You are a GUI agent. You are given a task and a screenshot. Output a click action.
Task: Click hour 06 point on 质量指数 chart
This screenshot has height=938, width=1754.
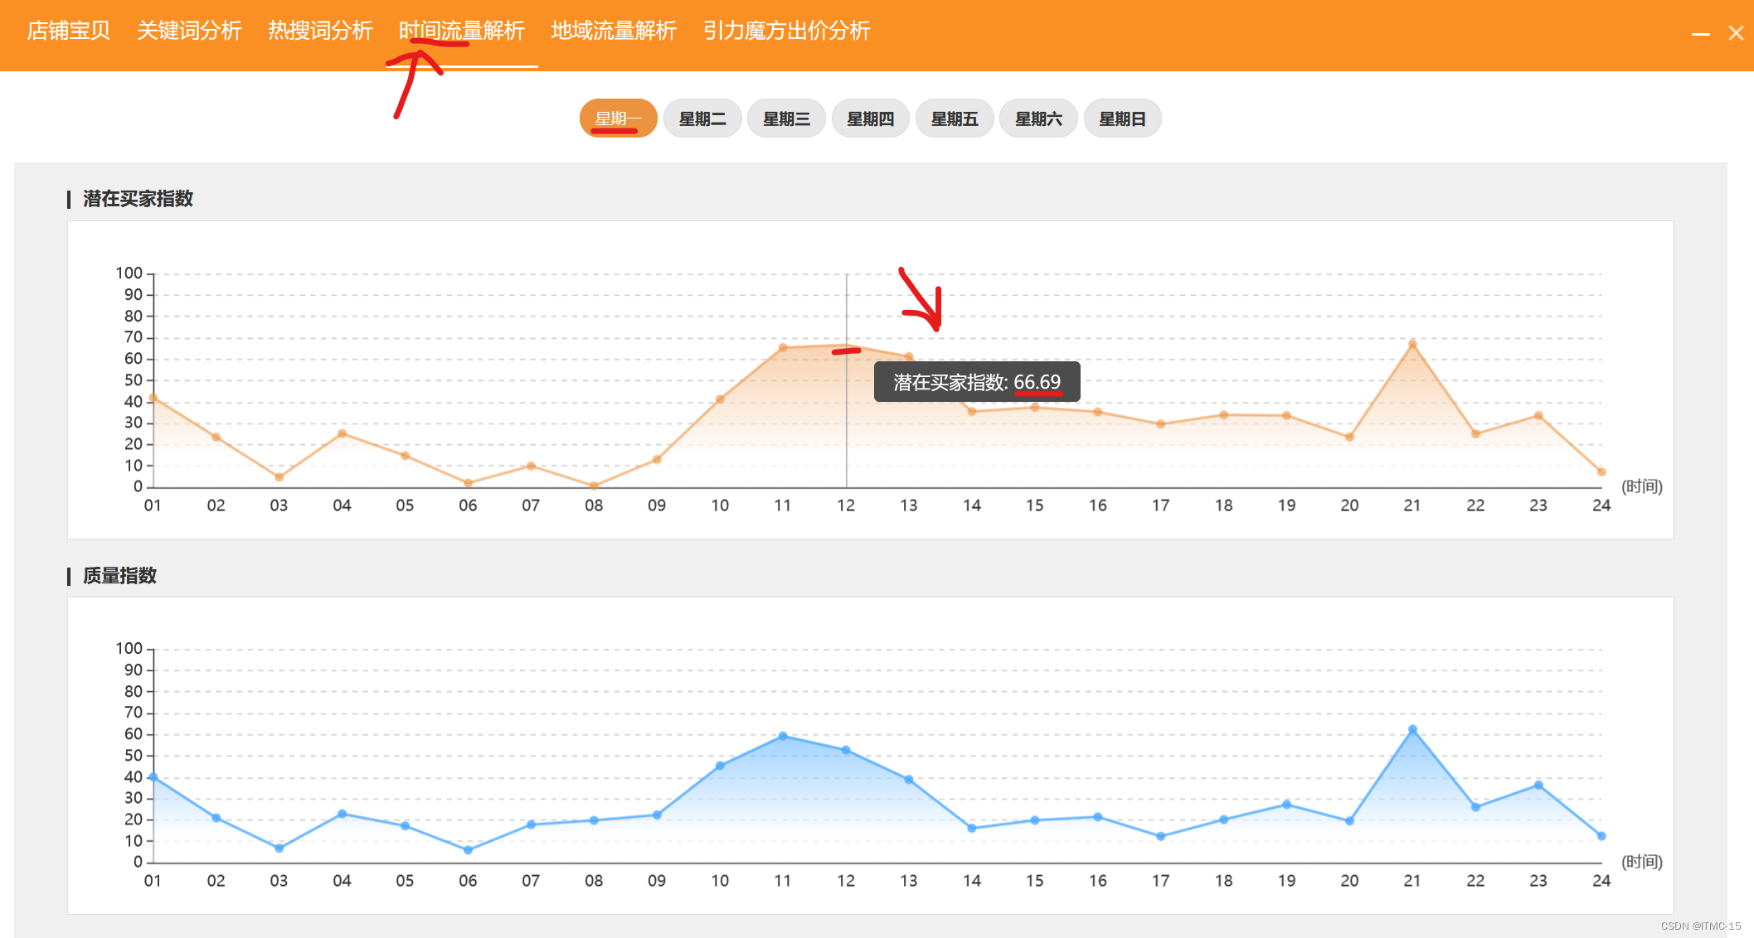pos(468,850)
